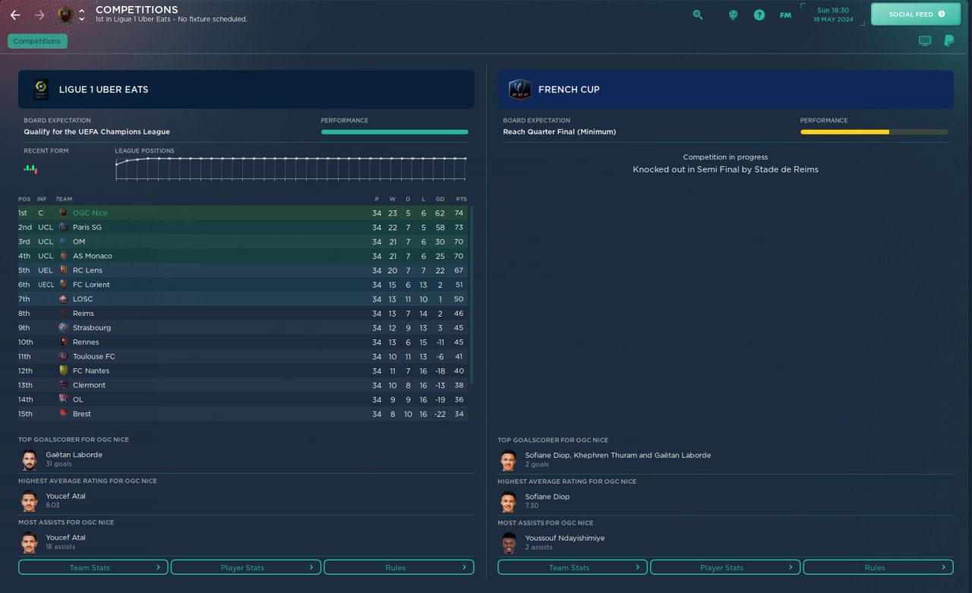Click the Paris SG badge in the table
Image resolution: width=972 pixels, height=593 pixels.
pos(64,227)
